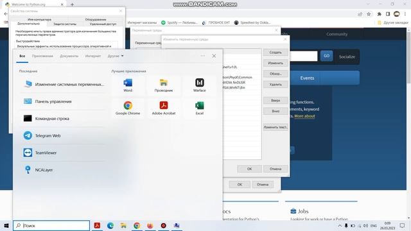Screen dimensions: 411x231
Task: Open Adobe Acrobat on the taskbar
Action: pos(97,225)
